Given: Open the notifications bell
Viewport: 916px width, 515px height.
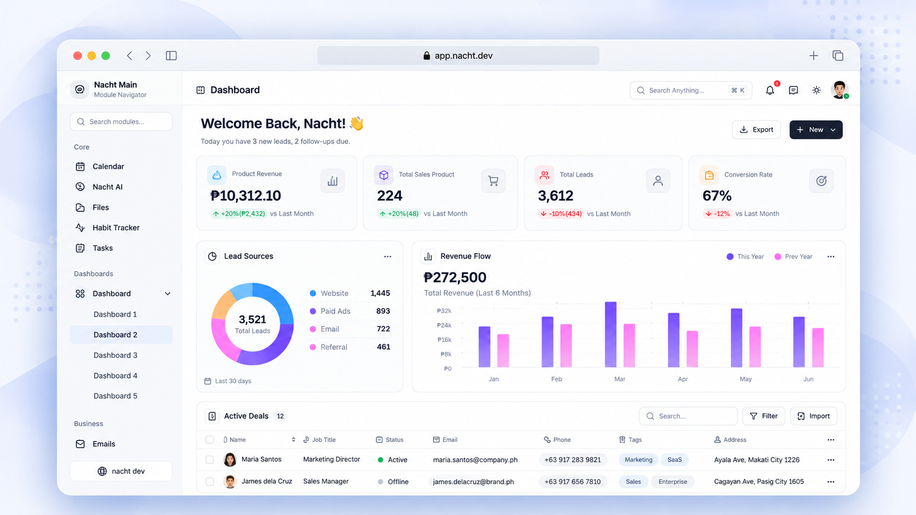Looking at the screenshot, I should [x=770, y=90].
